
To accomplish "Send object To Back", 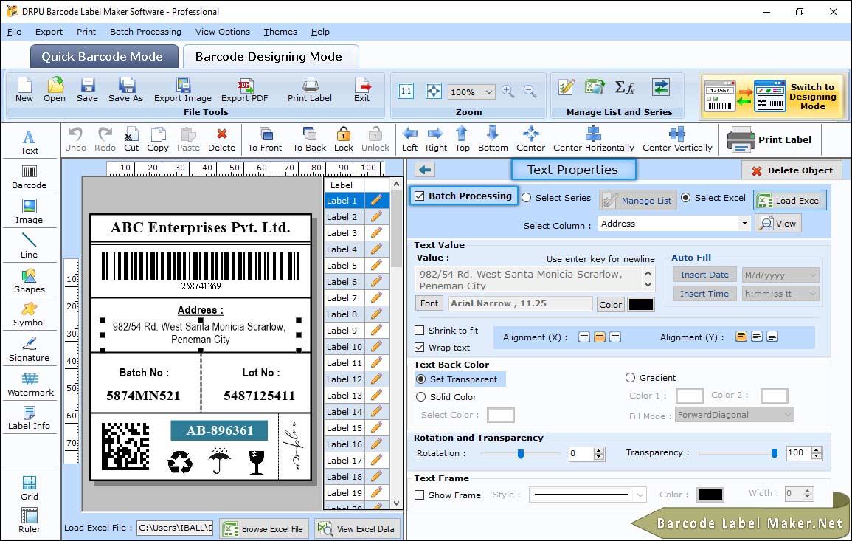I will click(309, 139).
